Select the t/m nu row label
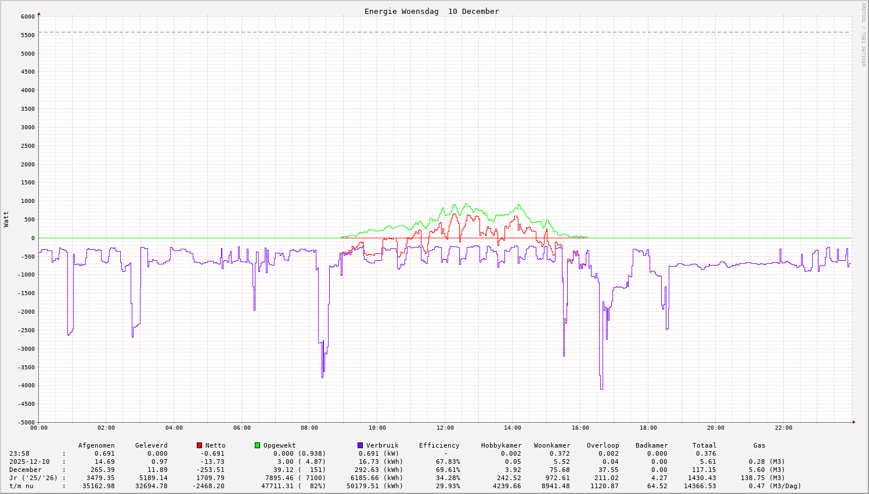 click(21, 486)
